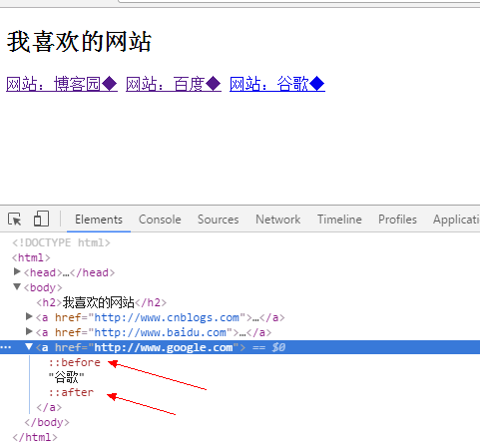Screen dimensions: 480x448
Task: Open the ellipsis actions on selected row
Action: (x=6, y=347)
